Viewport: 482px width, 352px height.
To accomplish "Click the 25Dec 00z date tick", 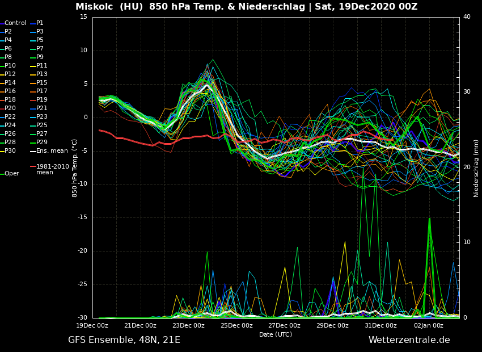I will coord(236,325).
